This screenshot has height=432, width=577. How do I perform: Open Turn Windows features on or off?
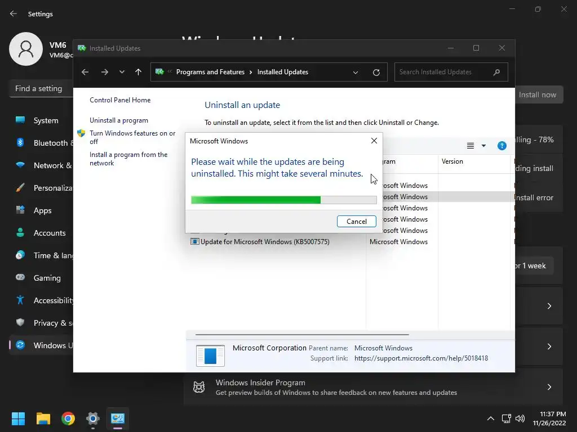[132, 137]
